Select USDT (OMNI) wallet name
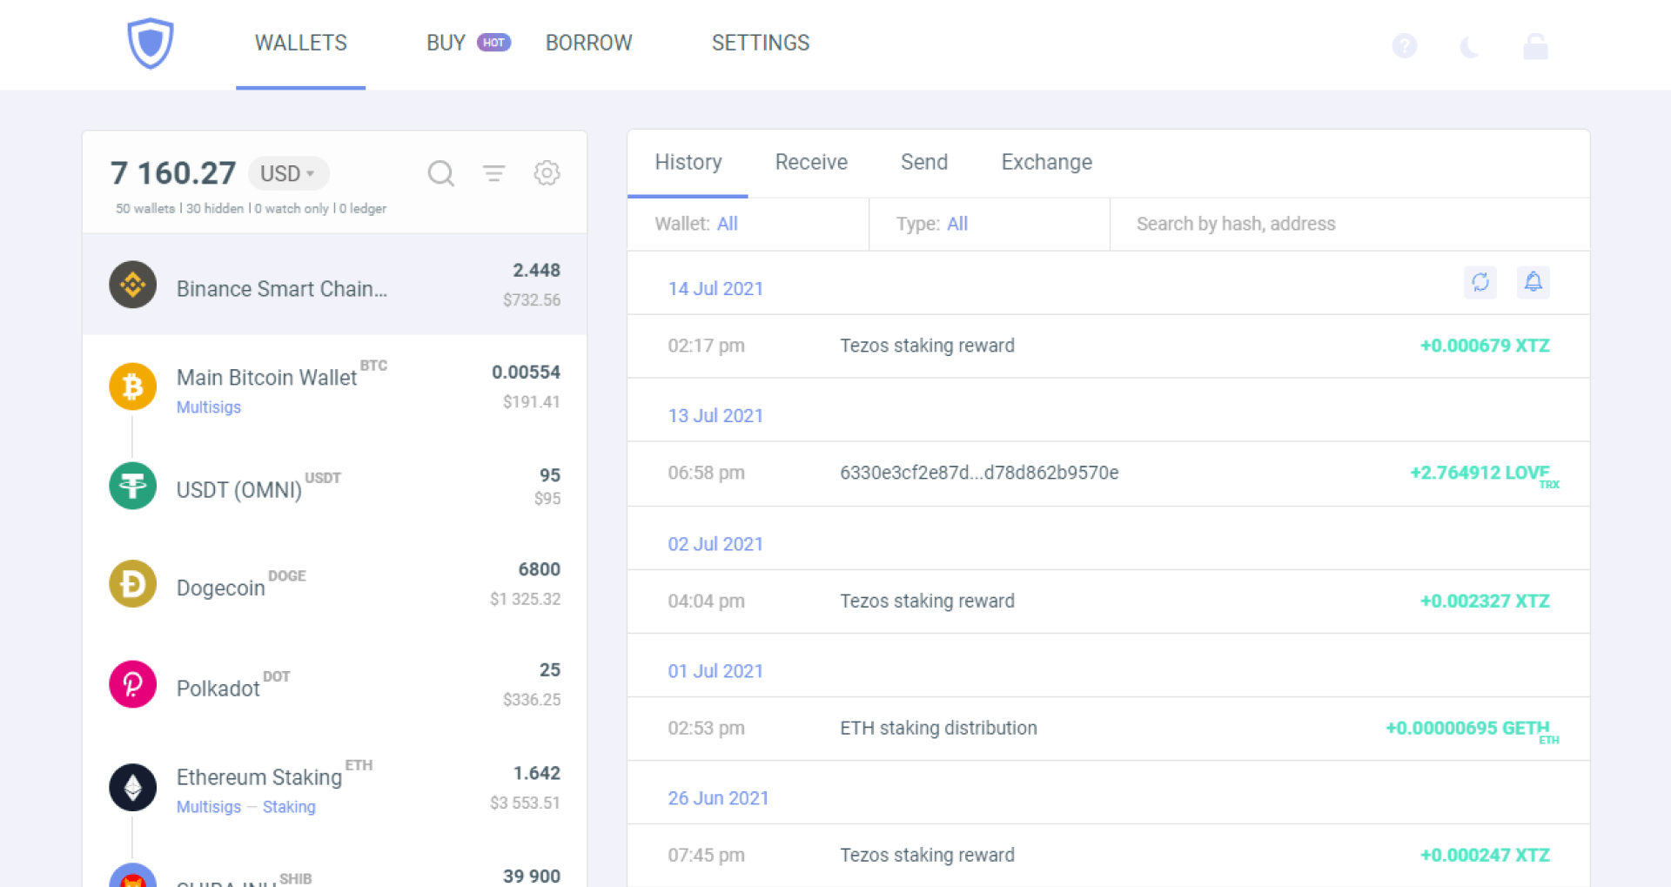The width and height of the screenshot is (1671, 887). coord(239,490)
